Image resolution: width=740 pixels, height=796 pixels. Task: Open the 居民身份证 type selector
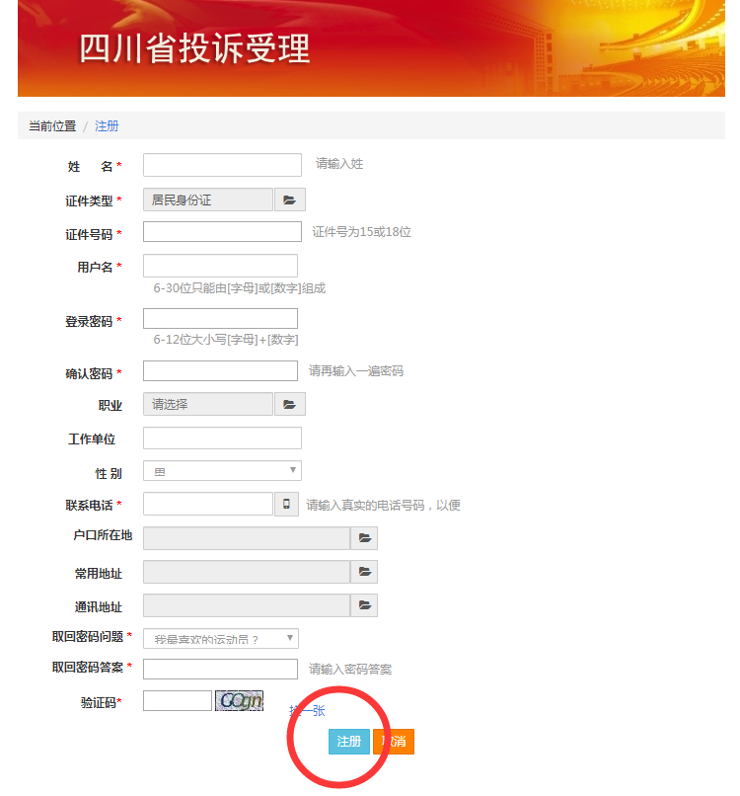coord(208,199)
